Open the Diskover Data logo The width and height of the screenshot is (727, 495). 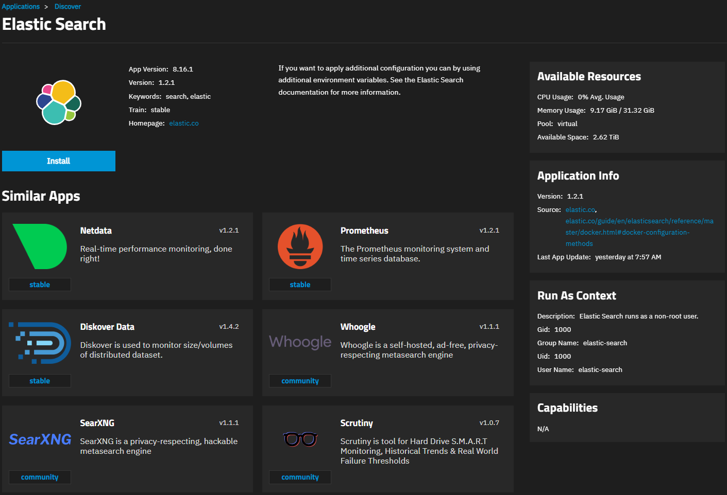[40, 343]
